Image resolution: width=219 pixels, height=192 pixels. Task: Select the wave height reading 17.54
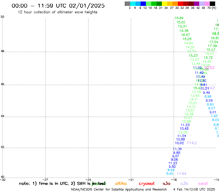(214, 42)
